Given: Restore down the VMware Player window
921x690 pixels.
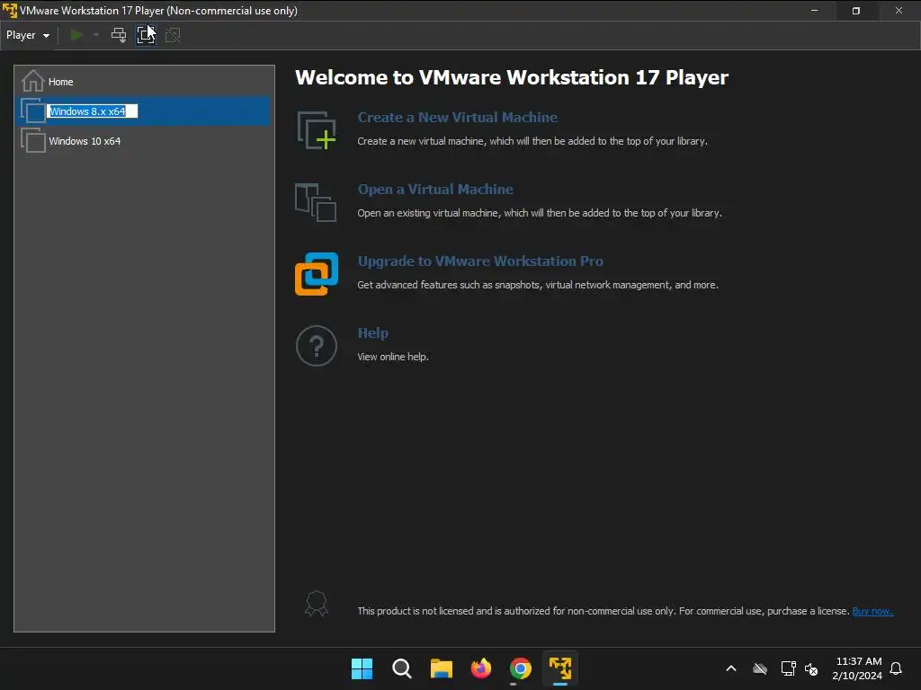Looking at the screenshot, I should 856,11.
